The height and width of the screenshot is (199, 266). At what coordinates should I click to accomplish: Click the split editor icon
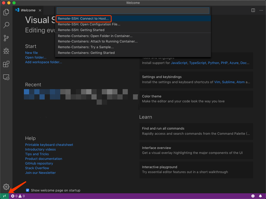tap(253, 10)
